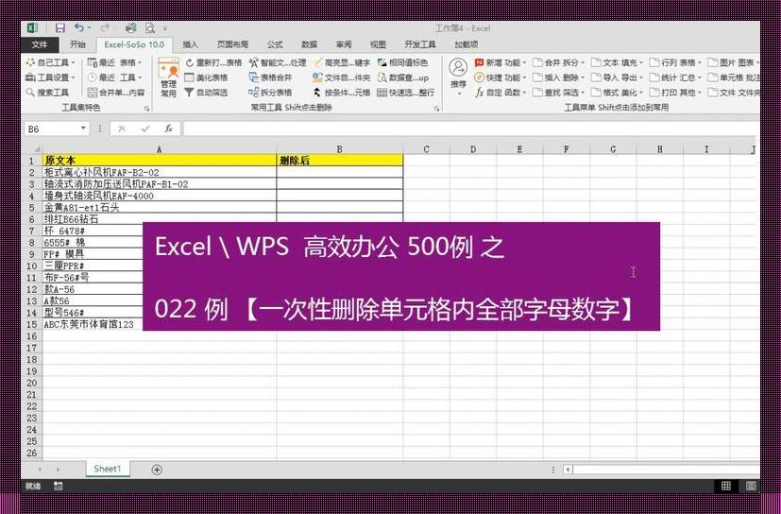Click macro record icon in status bar
Viewport: 781px width, 514px height.
click(x=59, y=486)
